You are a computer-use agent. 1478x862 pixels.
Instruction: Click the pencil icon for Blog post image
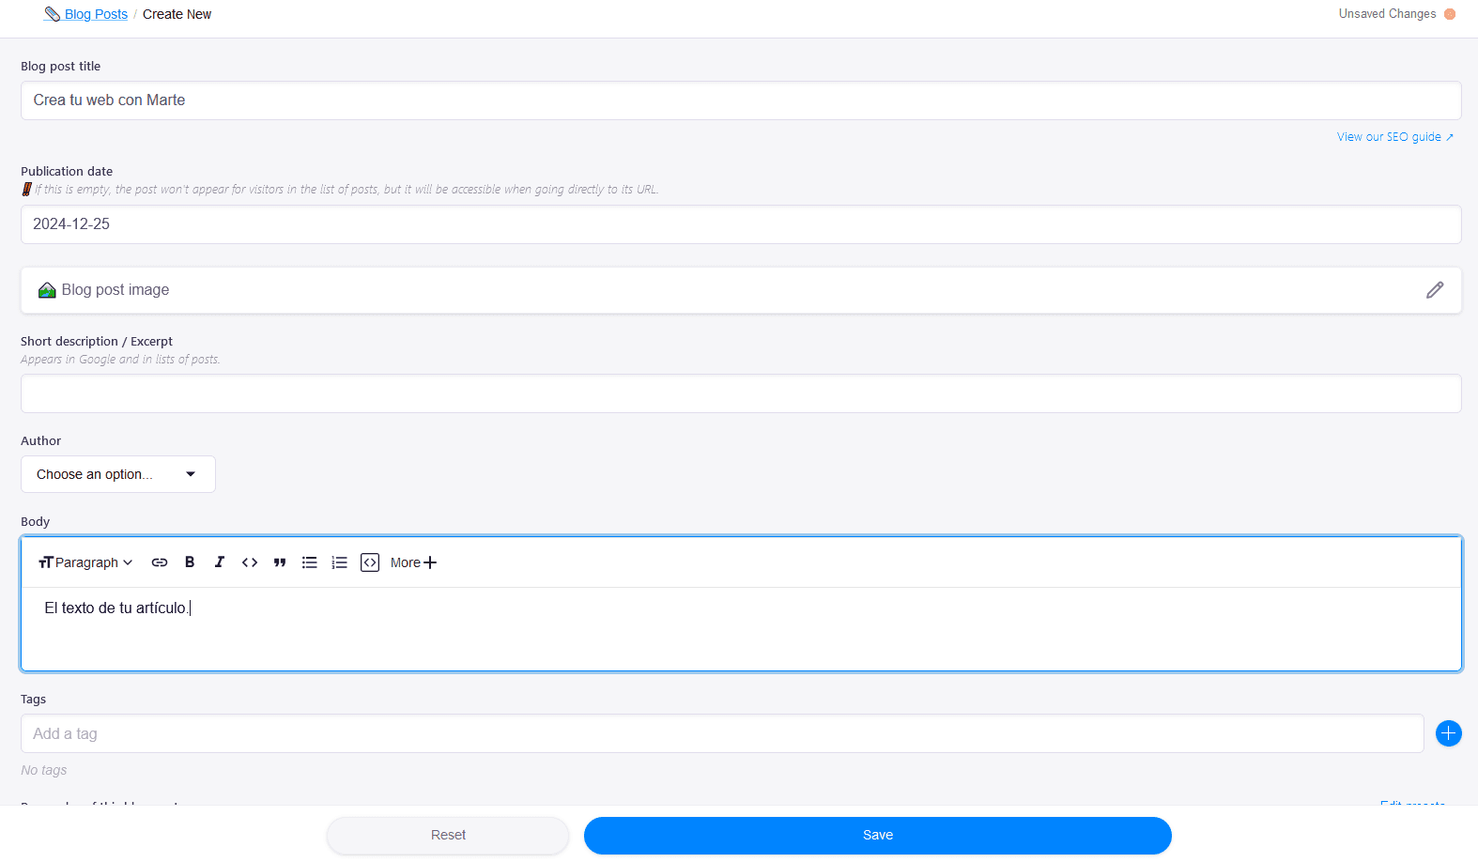[1435, 290]
